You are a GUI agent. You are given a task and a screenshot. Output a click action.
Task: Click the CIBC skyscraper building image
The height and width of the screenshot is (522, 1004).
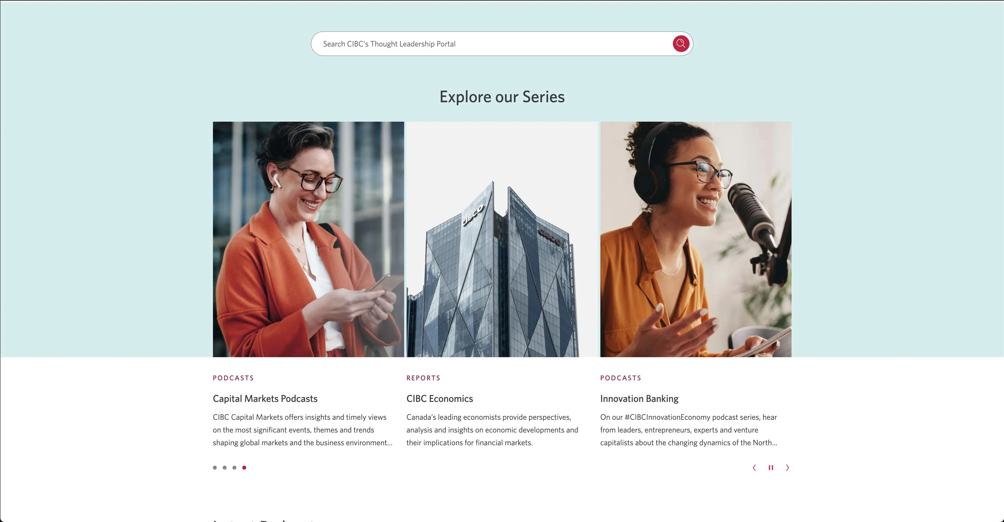pos(502,239)
